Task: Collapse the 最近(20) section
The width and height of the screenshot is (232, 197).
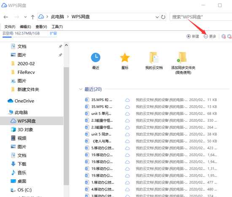Action: (81, 89)
